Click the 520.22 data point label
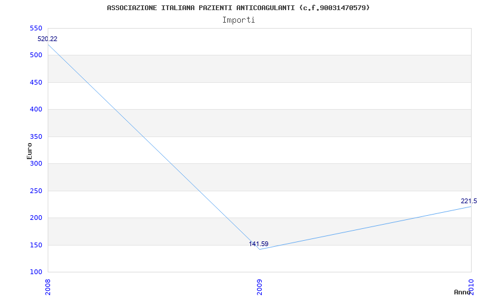Image resolution: width=477 pixels, height=298 pixels. (48, 39)
